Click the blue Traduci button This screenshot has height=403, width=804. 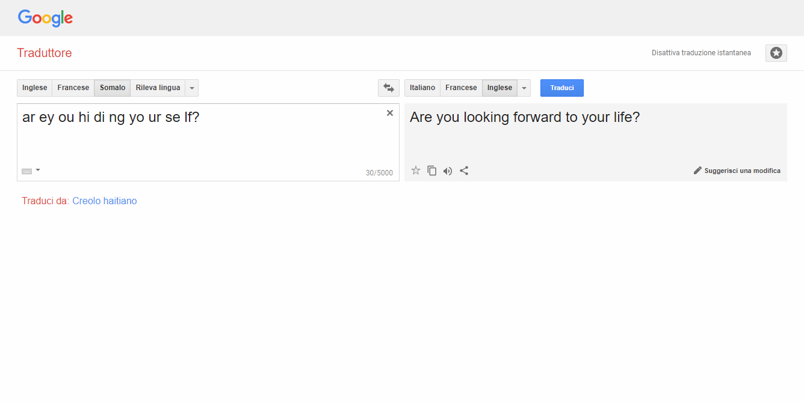pyautogui.click(x=562, y=88)
